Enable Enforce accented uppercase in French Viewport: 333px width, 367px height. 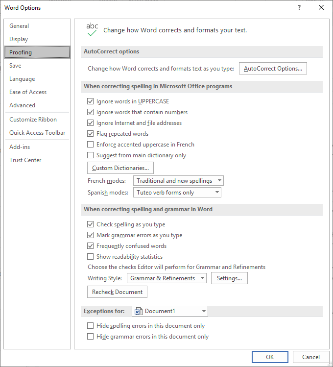click(x=90, y=145)
